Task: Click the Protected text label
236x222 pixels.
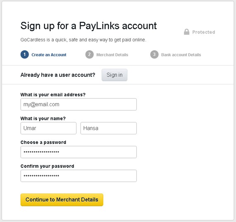Action: click(204, 32)
